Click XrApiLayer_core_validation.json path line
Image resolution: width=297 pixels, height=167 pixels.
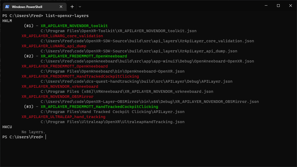pyautogui.click(x=147, y=41)
